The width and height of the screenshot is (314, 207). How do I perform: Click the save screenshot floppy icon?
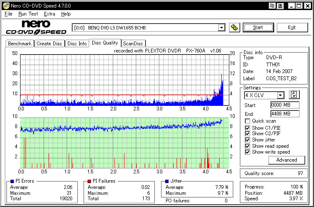280,6
